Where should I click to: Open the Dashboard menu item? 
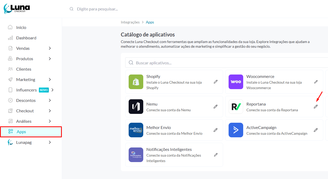[x=26, y=38]
